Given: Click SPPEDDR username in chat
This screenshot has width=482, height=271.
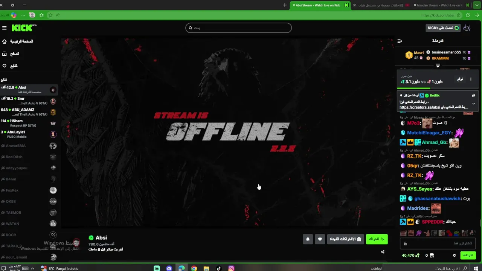Looking at the screenshot, I should pos(433,222).
